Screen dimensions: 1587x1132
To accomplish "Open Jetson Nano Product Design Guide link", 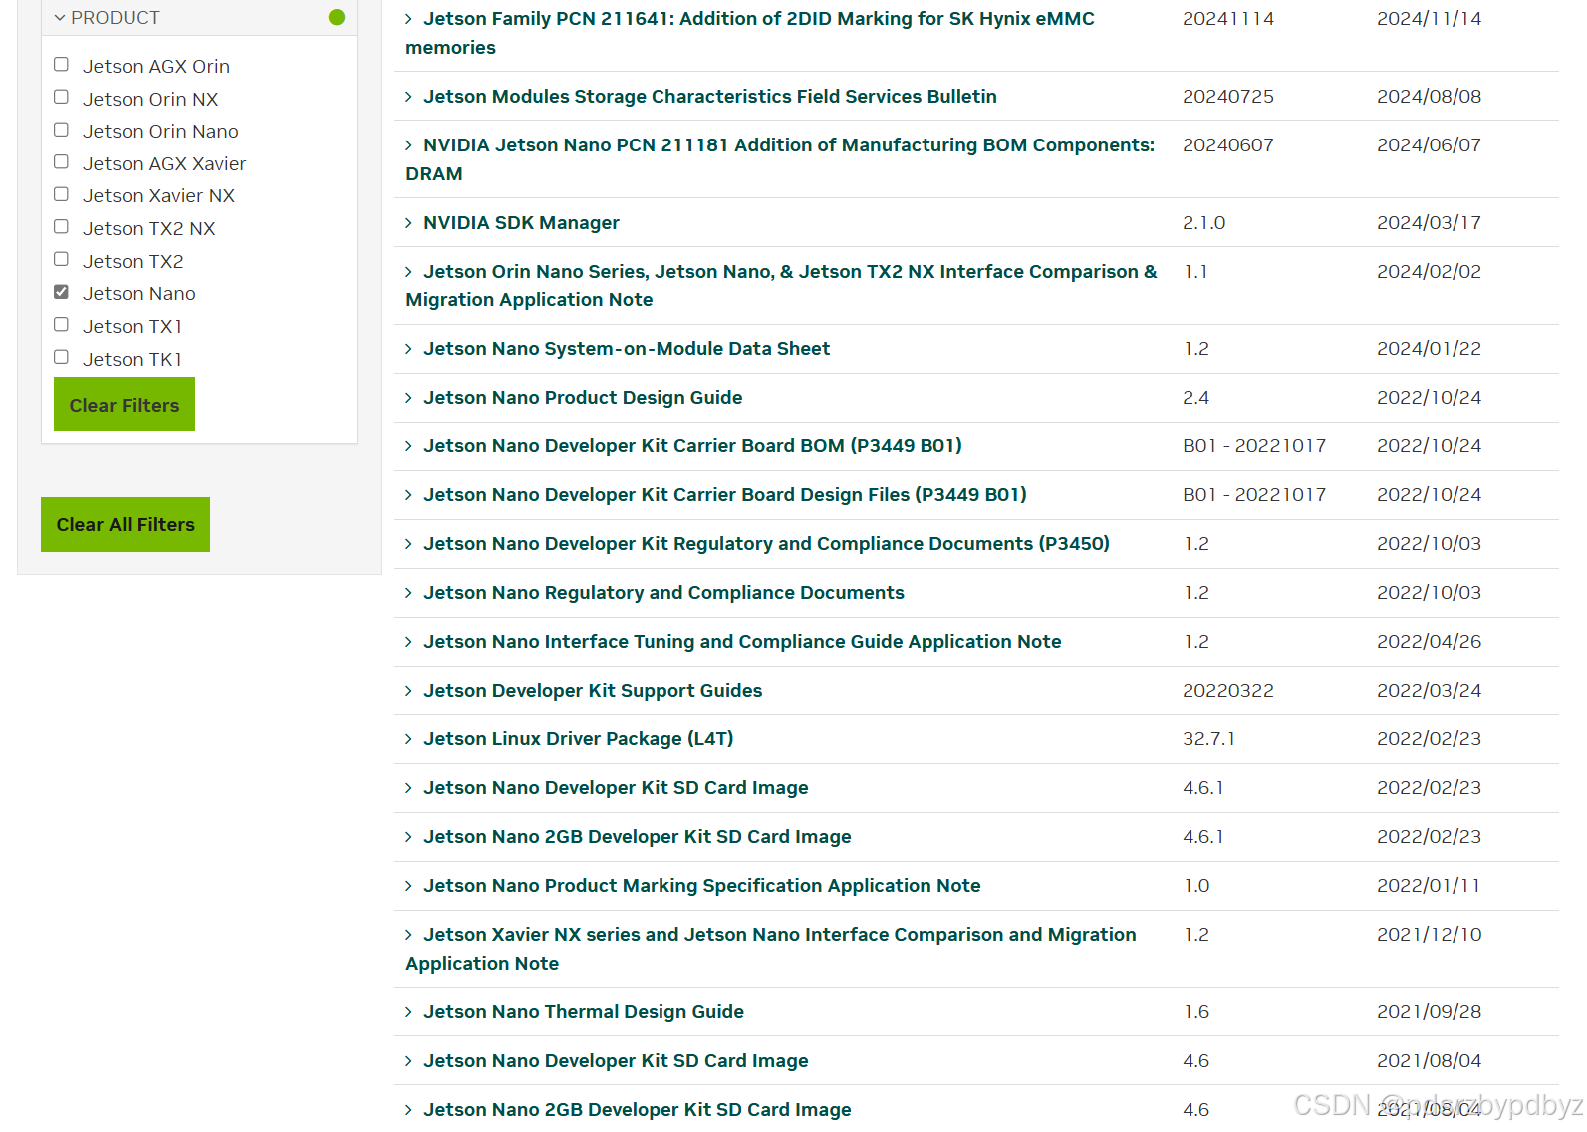I will click(583, 397).
